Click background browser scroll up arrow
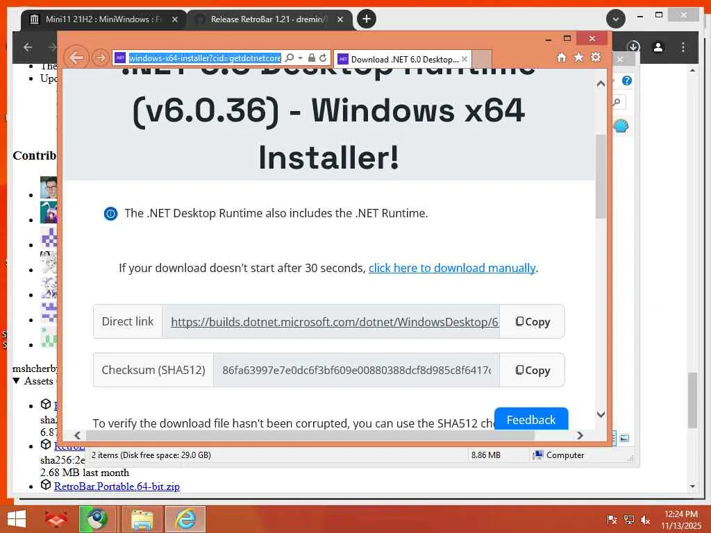 click(692, 70)
